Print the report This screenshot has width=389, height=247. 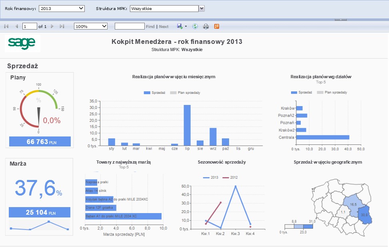[206, 26]
